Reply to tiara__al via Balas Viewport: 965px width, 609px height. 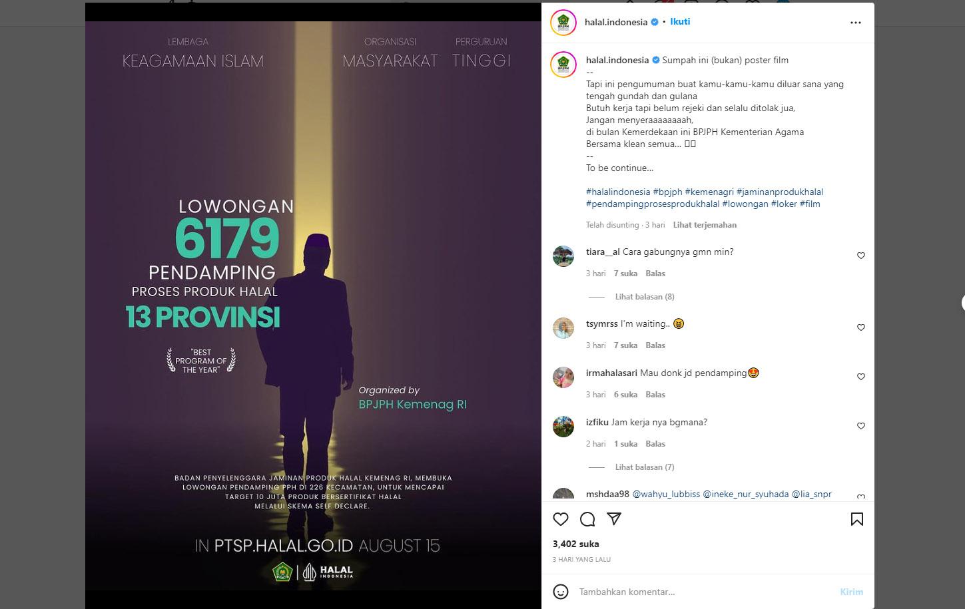point(655,274)
